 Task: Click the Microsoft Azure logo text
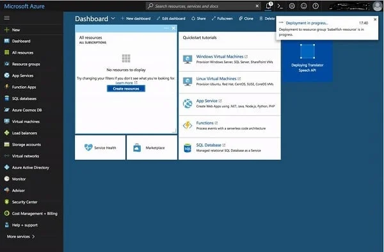24,6
